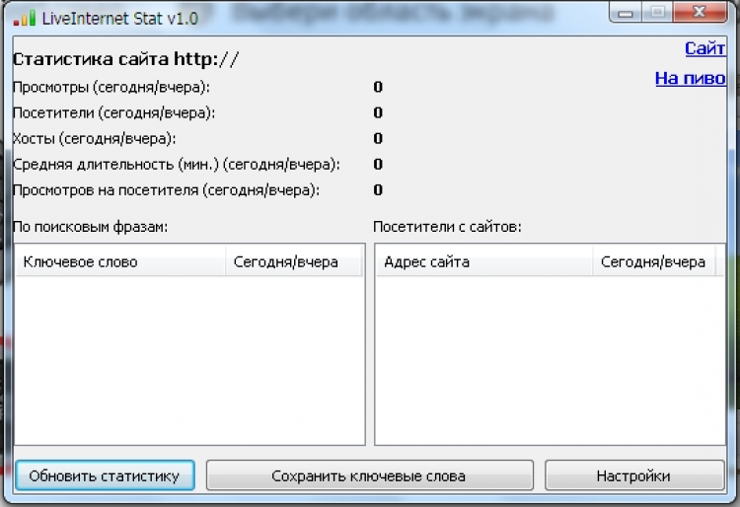Sort keywords table by Сегодня/вчера column
The height and width of the screenshot is (507, 740).
(x=293, y=261)
